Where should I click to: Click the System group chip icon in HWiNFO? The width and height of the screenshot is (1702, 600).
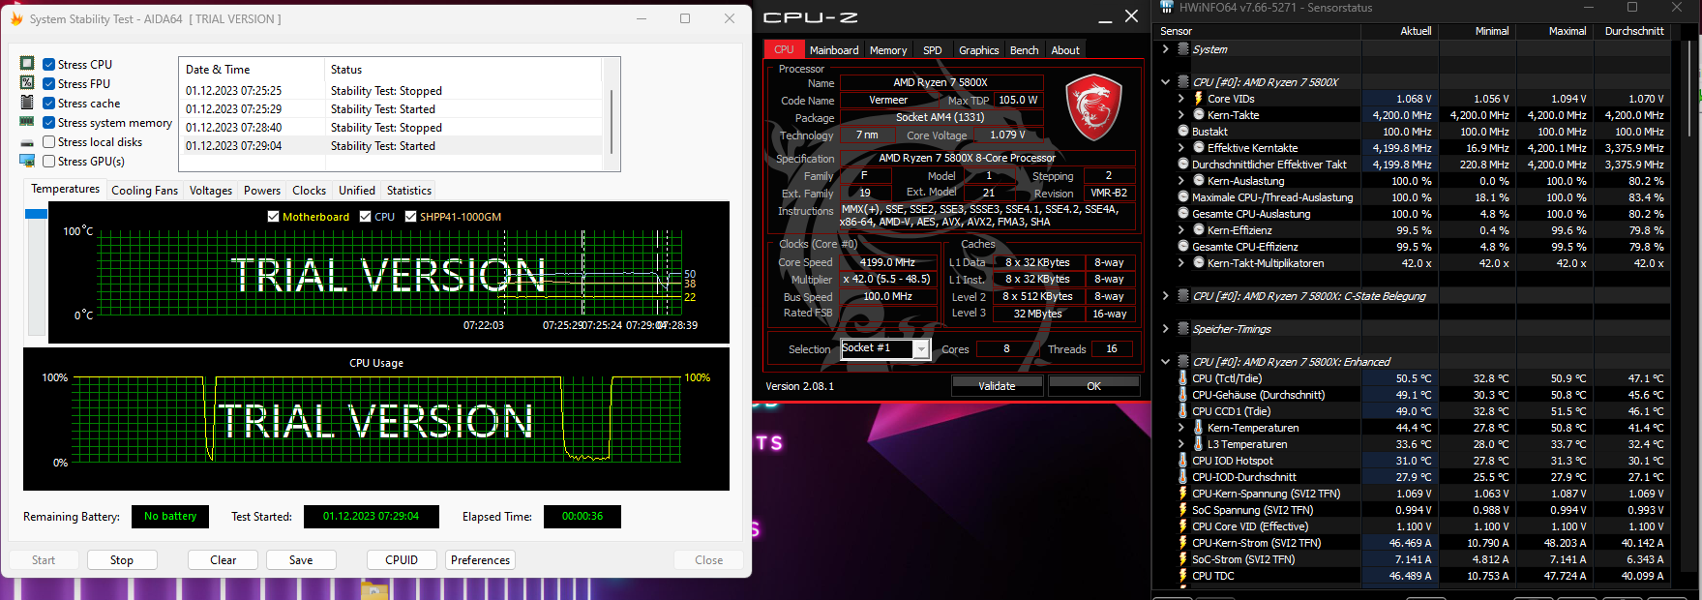click(x=1183, y=49)
